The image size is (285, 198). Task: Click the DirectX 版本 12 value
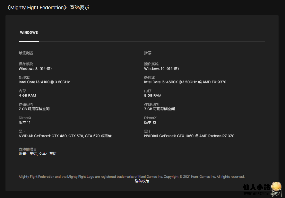click(150, 122)
